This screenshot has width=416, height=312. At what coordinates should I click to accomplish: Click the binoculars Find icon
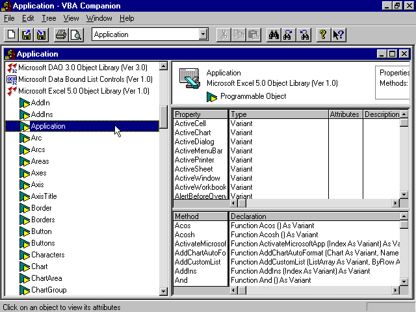click(x=274, y=34)
